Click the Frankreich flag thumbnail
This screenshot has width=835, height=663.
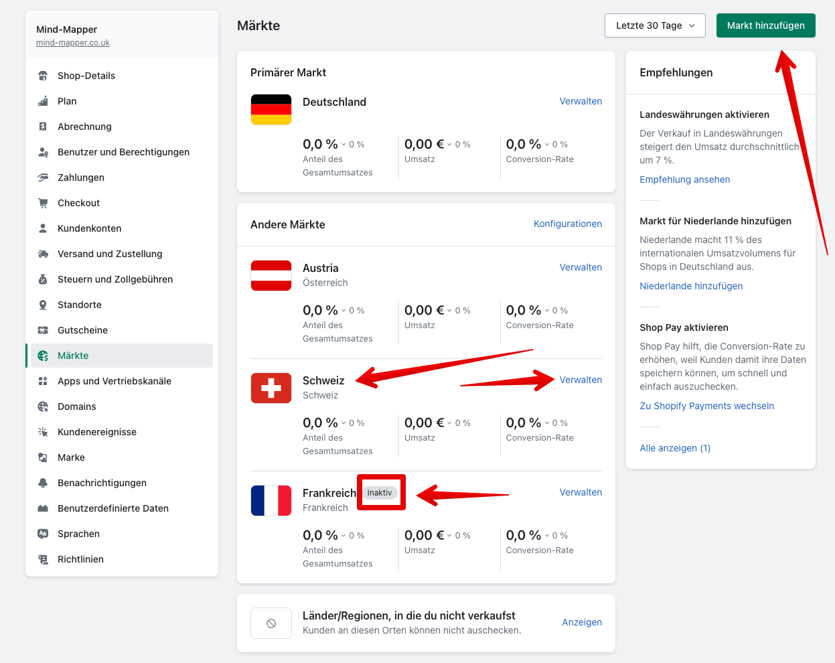271,501
